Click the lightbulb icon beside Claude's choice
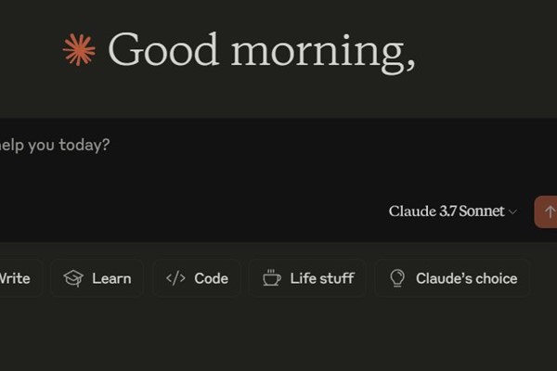Image resolution: width=557 pixels, height=371 pixels. tap(397, 278)
